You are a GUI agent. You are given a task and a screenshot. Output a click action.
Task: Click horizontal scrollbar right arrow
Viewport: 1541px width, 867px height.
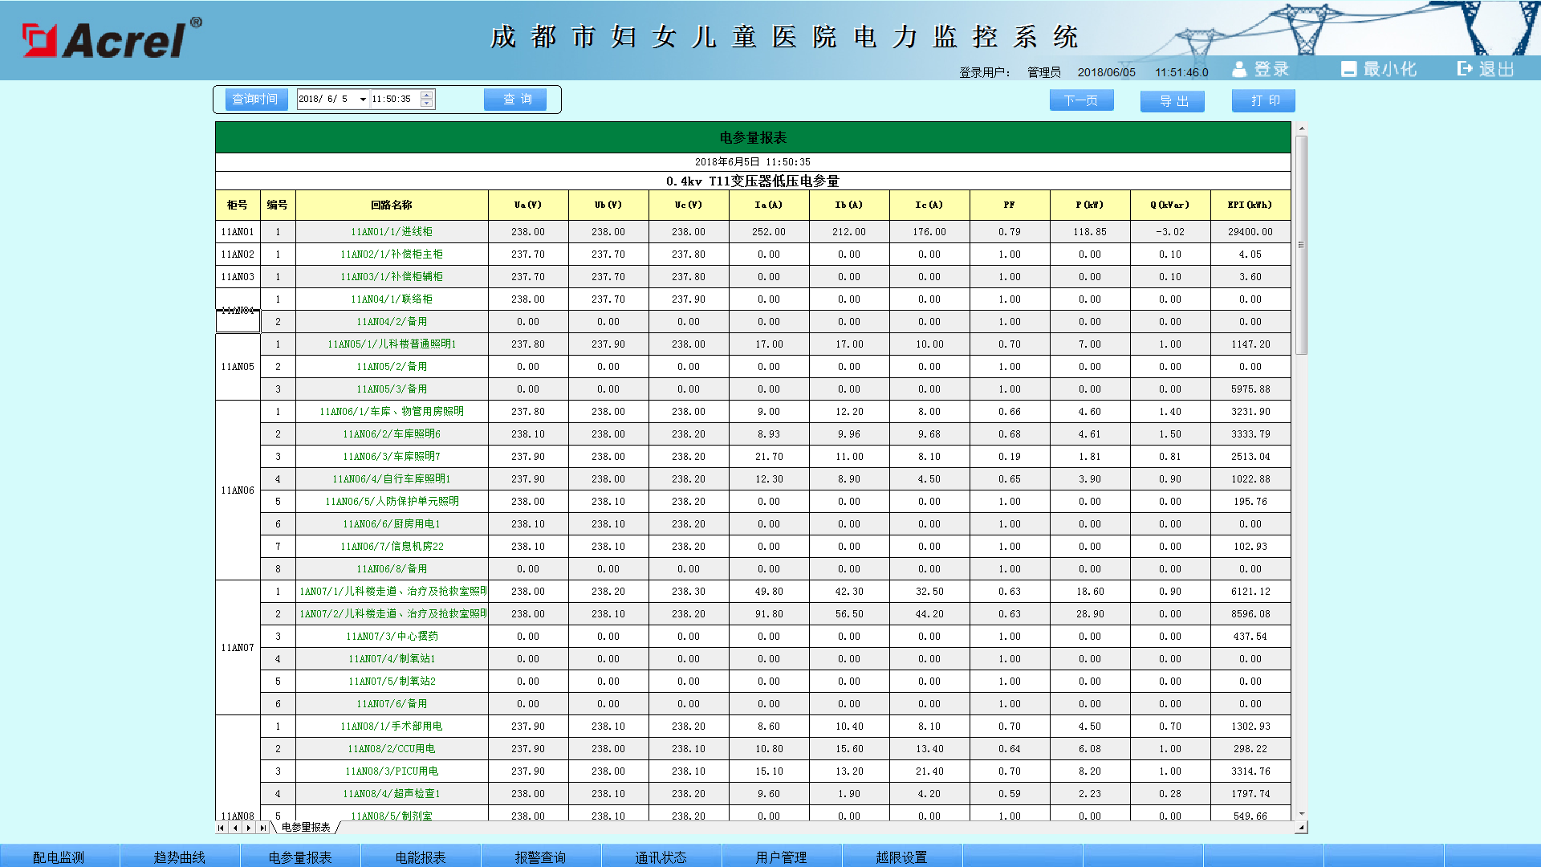[1301, 828]
